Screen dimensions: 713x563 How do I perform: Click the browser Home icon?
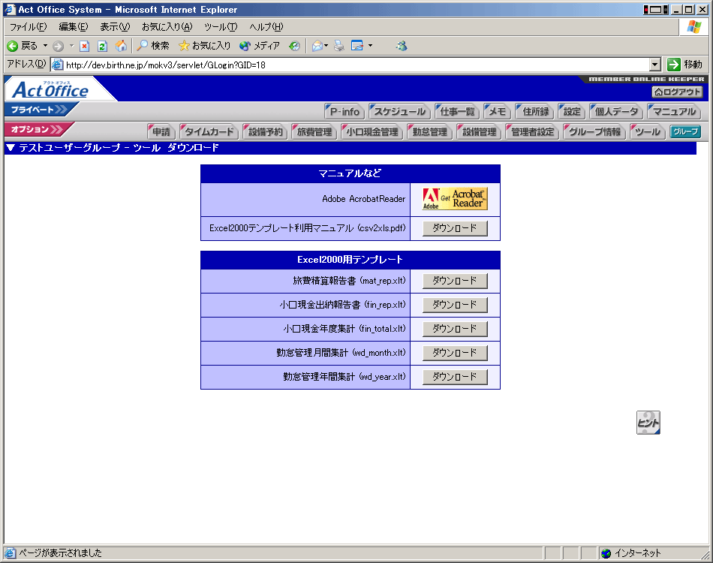(121, 46)
